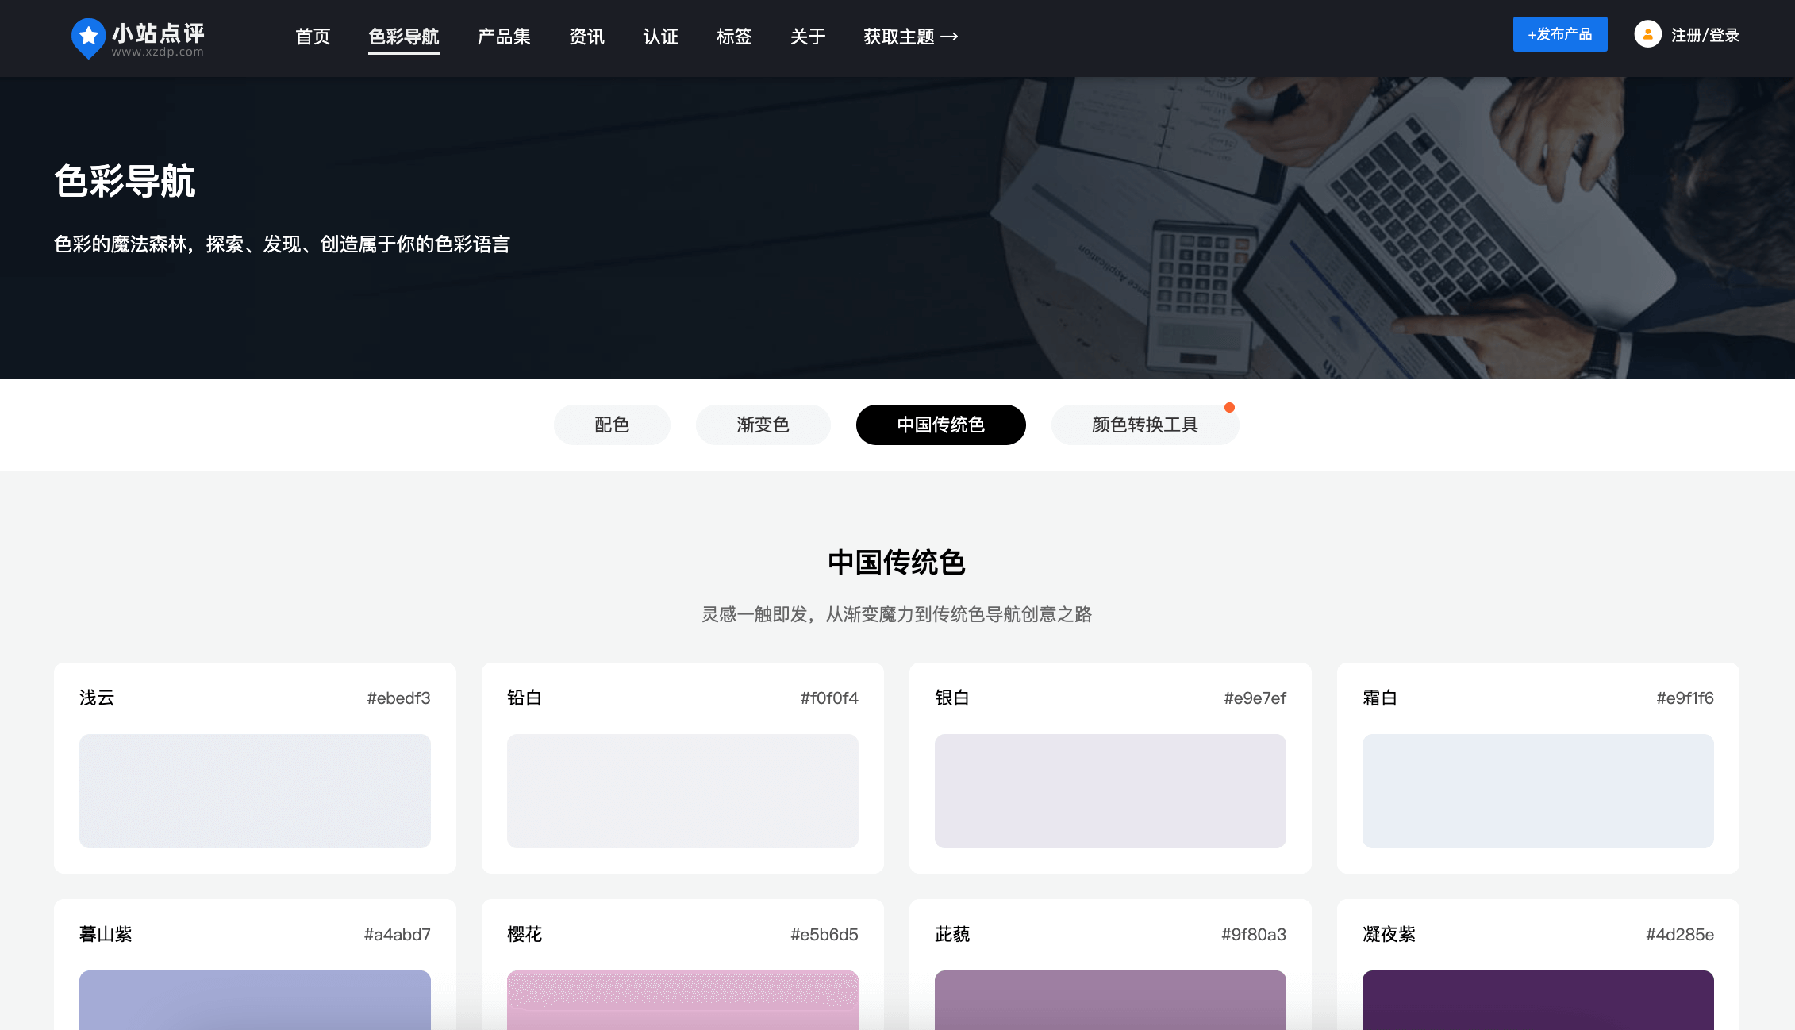Click the 茈藐 color name
The height and width of the screenshot is (1030, 1795).
pos(952,934)
